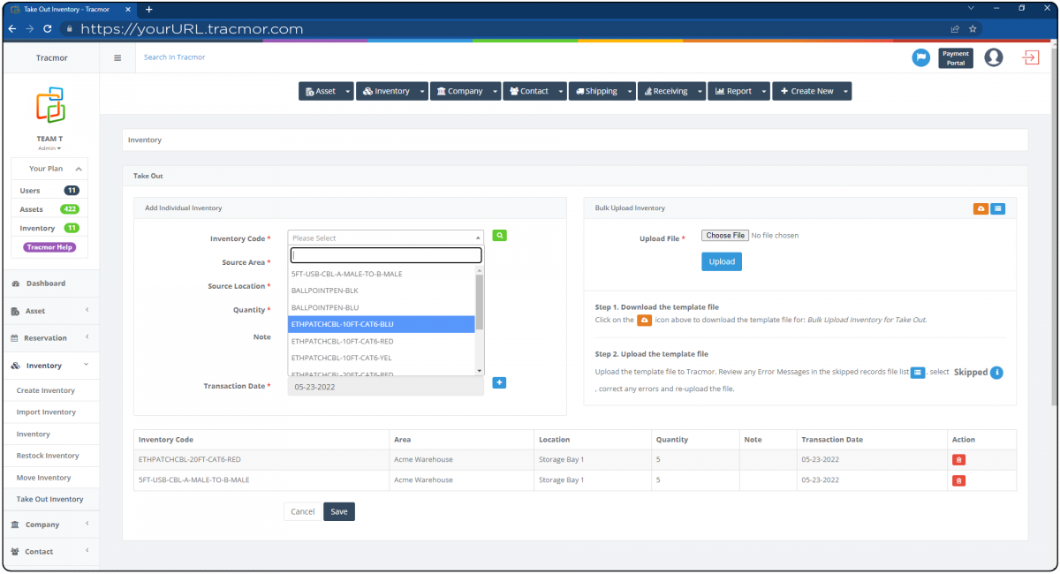Select ETHPATCHCBL-10FT-CAT6-BLU option

[382, 324]
